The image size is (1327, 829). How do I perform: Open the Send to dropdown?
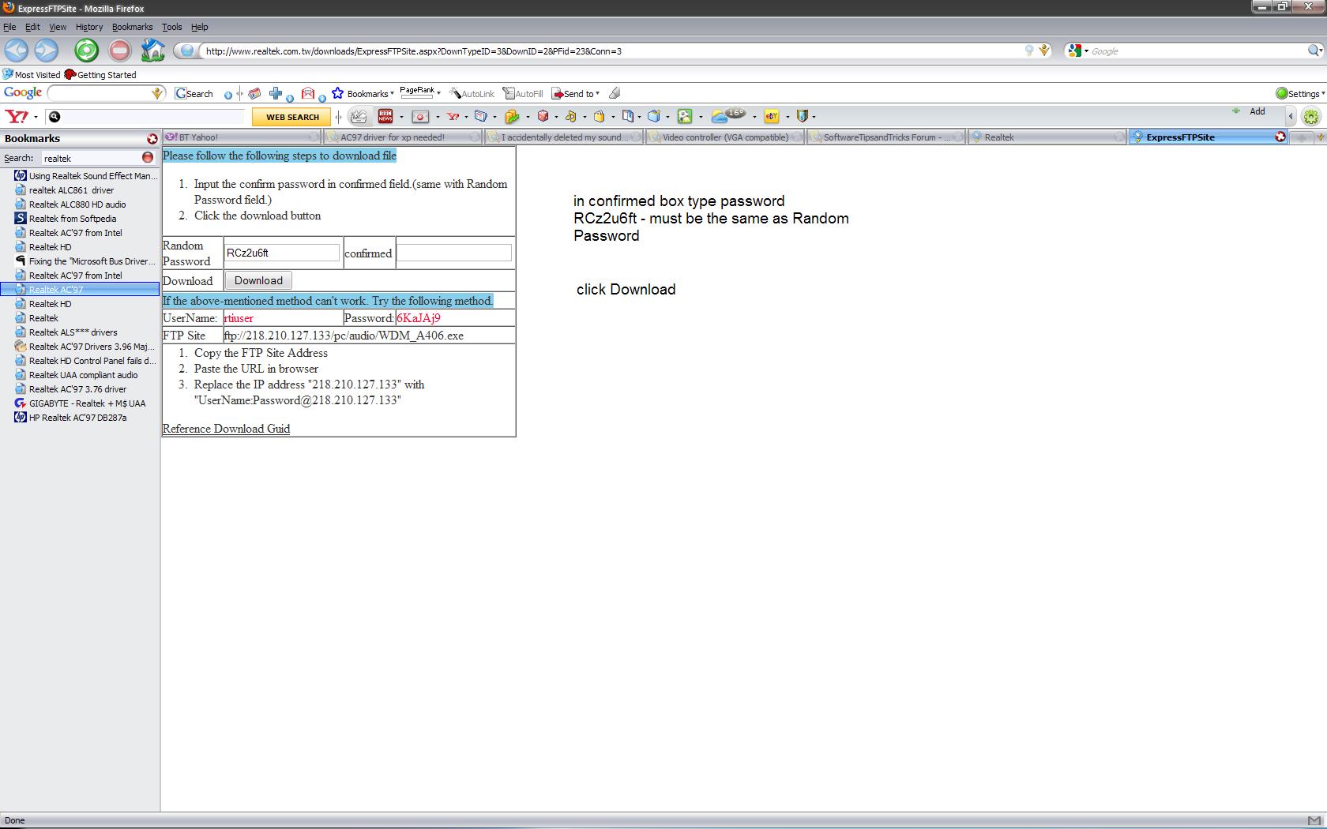pos(576,93)
